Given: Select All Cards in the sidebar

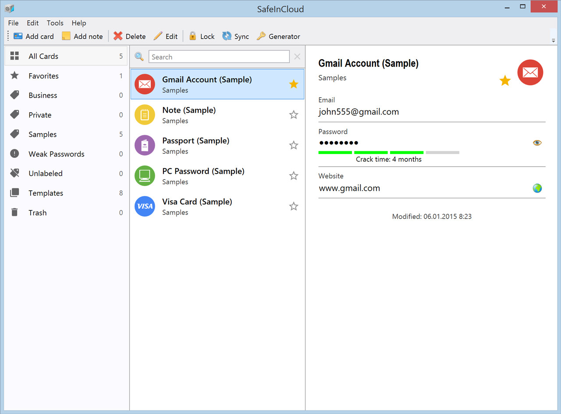Looking at the screenshot, I should pos(66,56).
